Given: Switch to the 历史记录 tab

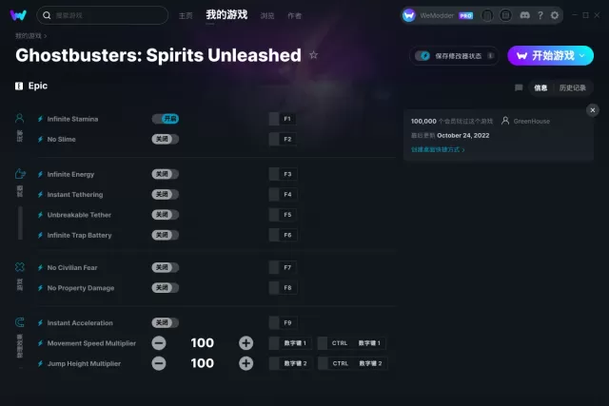Looking at the screenshot, I should [573, 87].
